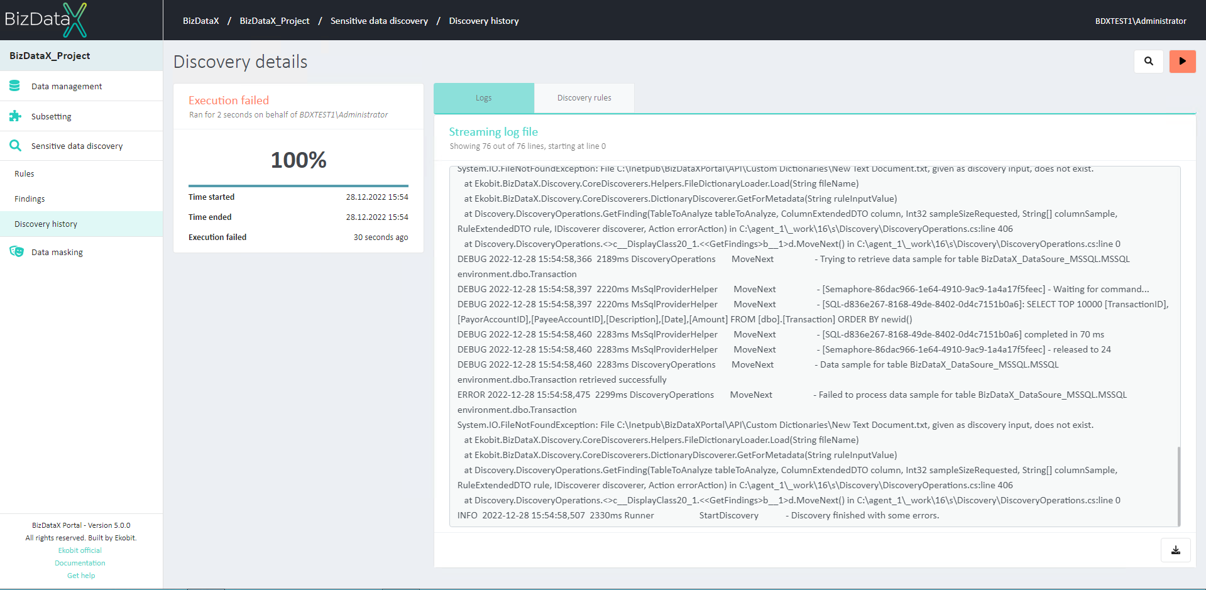Click the 'released to 24' log line
The width and height of the screenshot is (1206, 590).
click(x=784, y=349)
